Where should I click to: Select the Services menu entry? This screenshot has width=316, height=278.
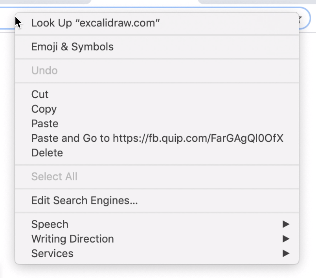[x=52, y=253]
